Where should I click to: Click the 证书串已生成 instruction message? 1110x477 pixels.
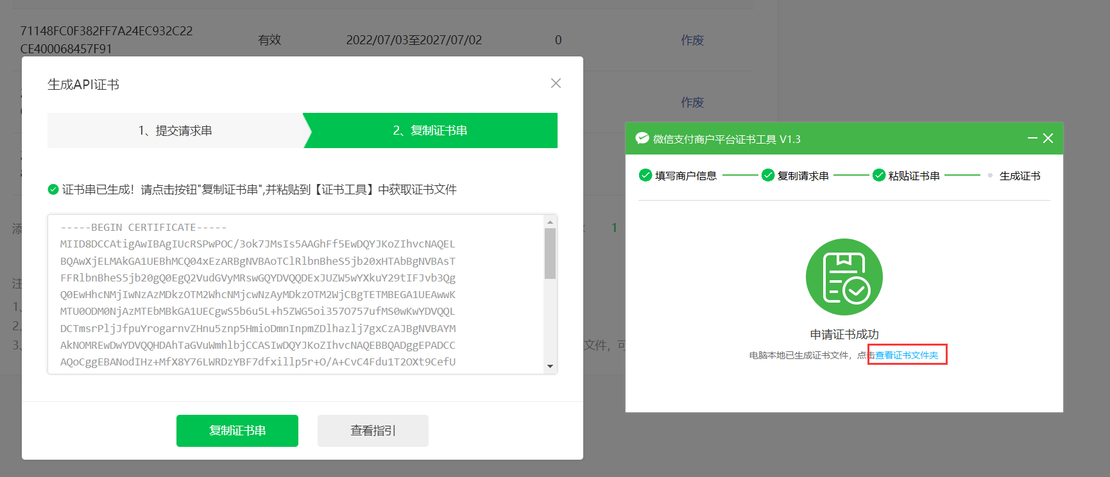tap(259, 190)
